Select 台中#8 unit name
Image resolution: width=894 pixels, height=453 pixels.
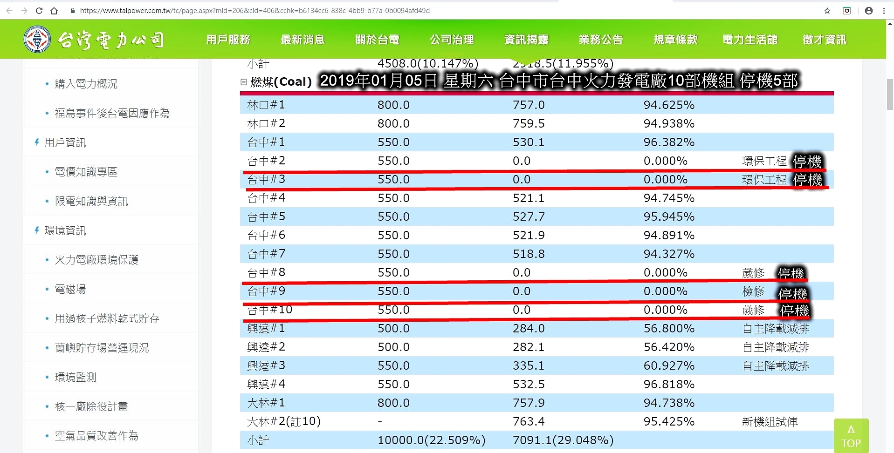tap(266, 272)
